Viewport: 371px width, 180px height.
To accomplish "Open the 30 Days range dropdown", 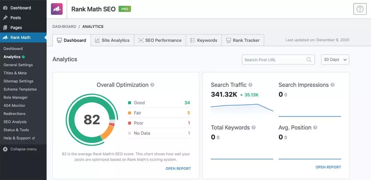I will [335, 60].
